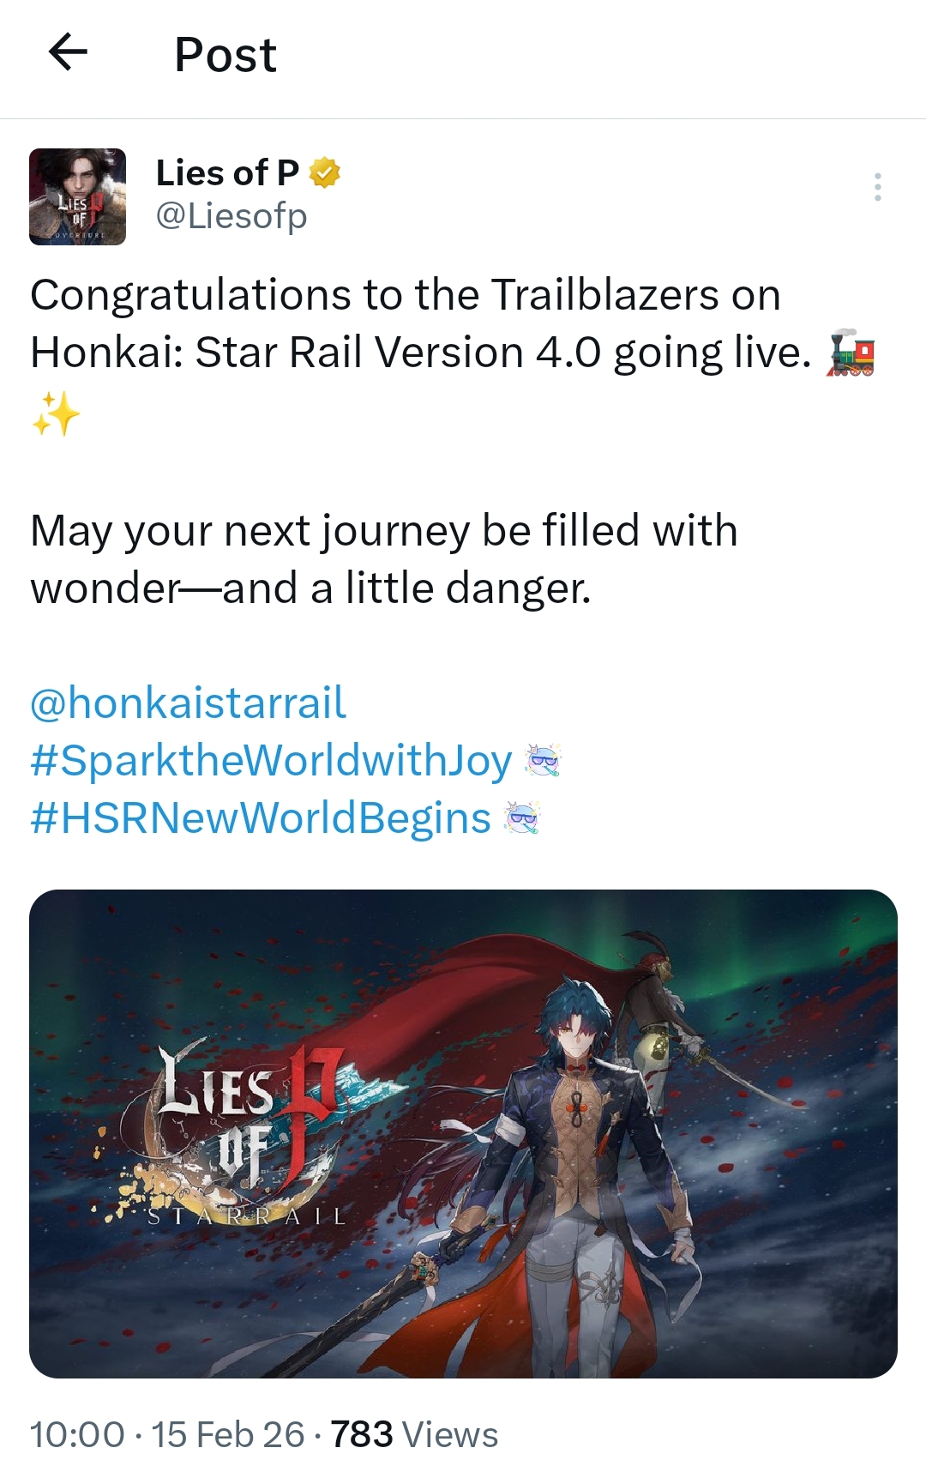This screenshot has width=926, height=1484.
Task: Click the 15 Feb 26 date
Action: [x=228, y=1434]
